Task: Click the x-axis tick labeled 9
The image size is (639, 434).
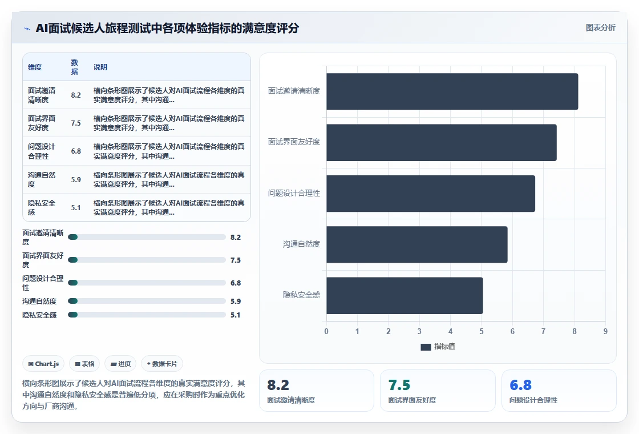Action: (x=605, y=332)
